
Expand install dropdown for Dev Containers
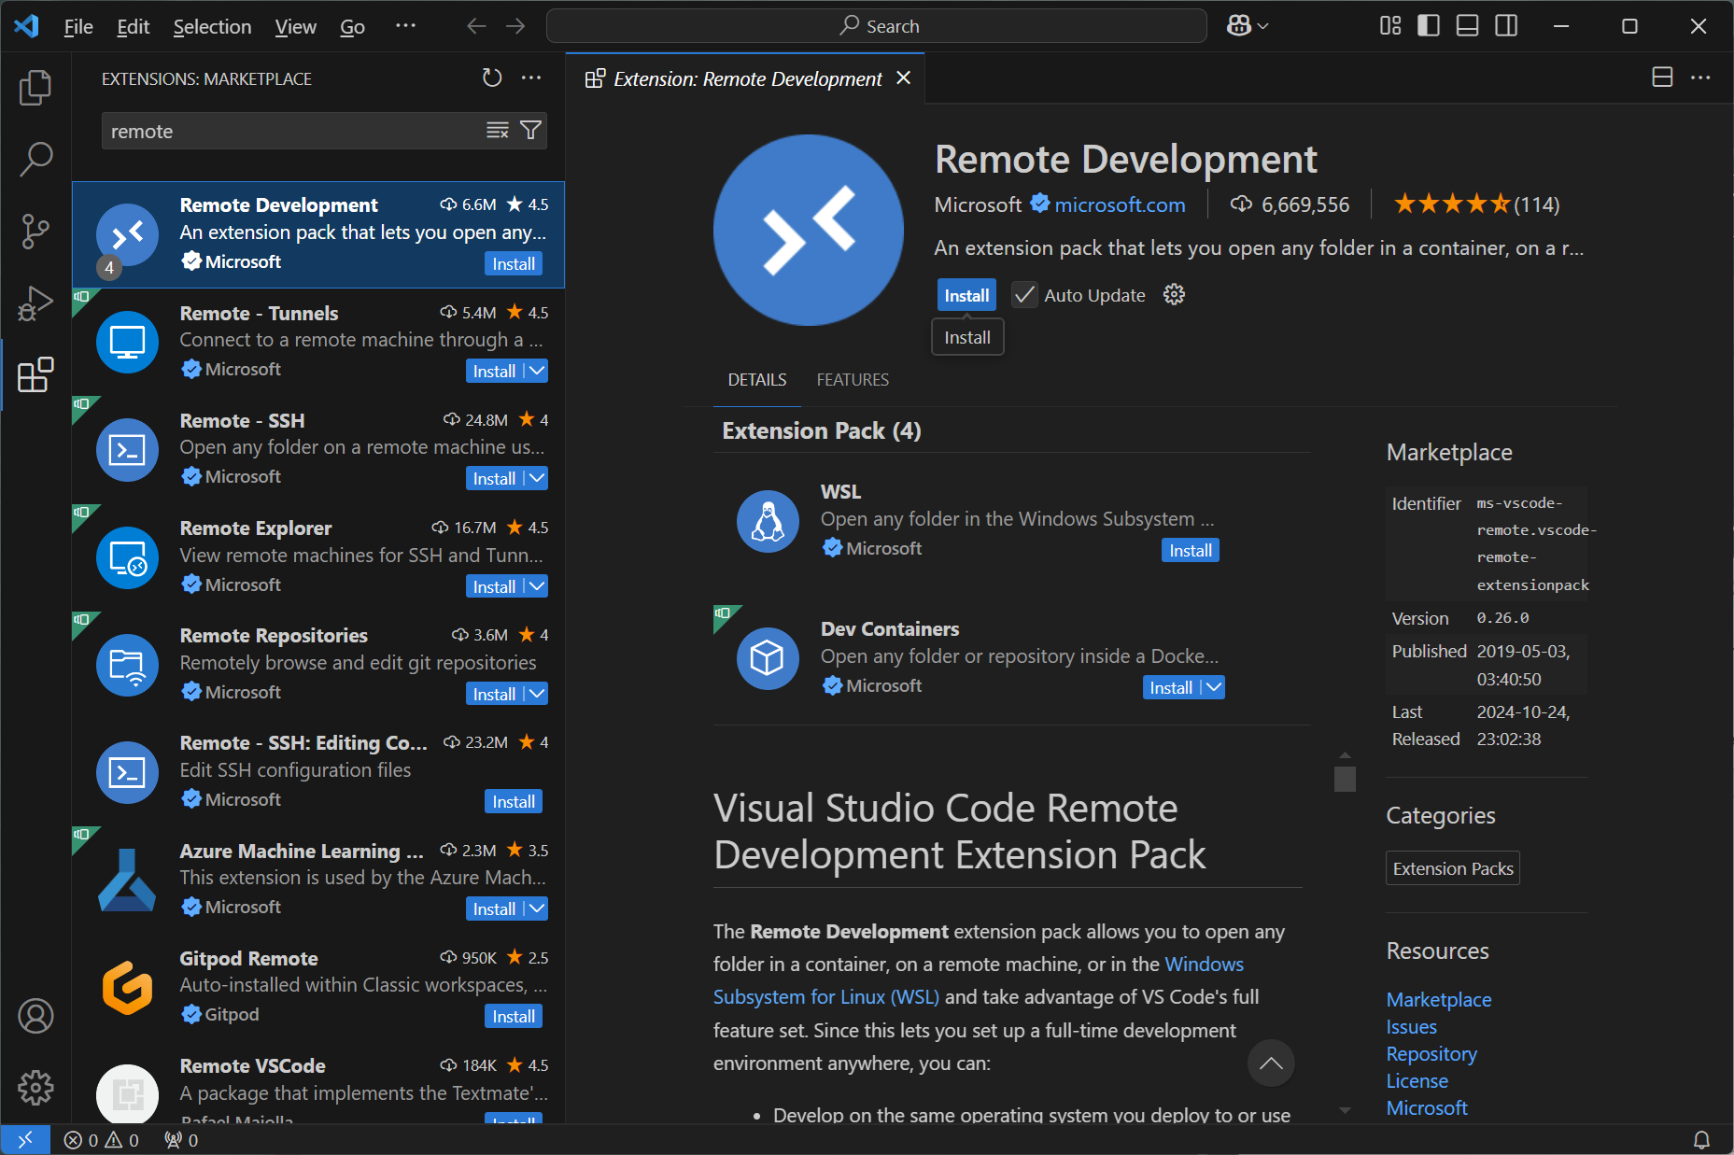click(x=1212, y=687)
